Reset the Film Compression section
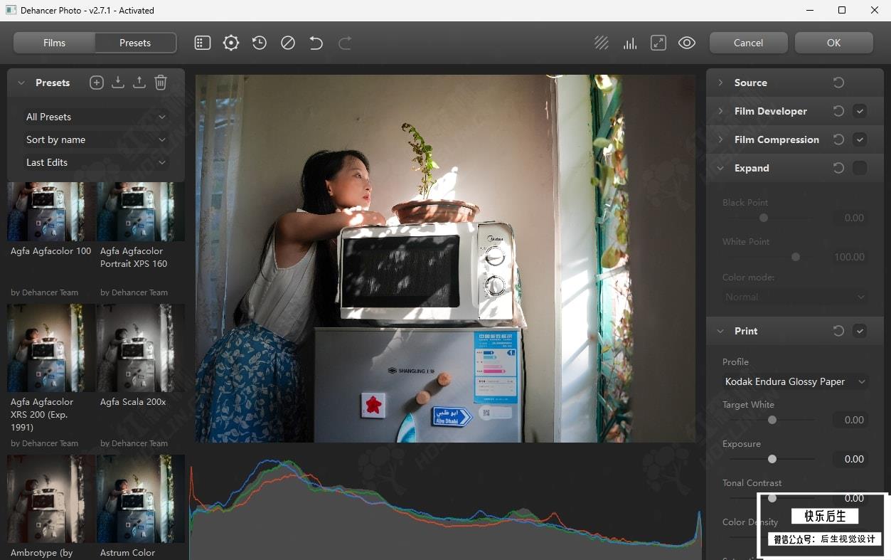The width and height of the screenshot is (891, 560). (839, 139)
